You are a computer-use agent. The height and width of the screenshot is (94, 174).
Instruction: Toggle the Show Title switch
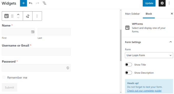(x=128, y=65)
